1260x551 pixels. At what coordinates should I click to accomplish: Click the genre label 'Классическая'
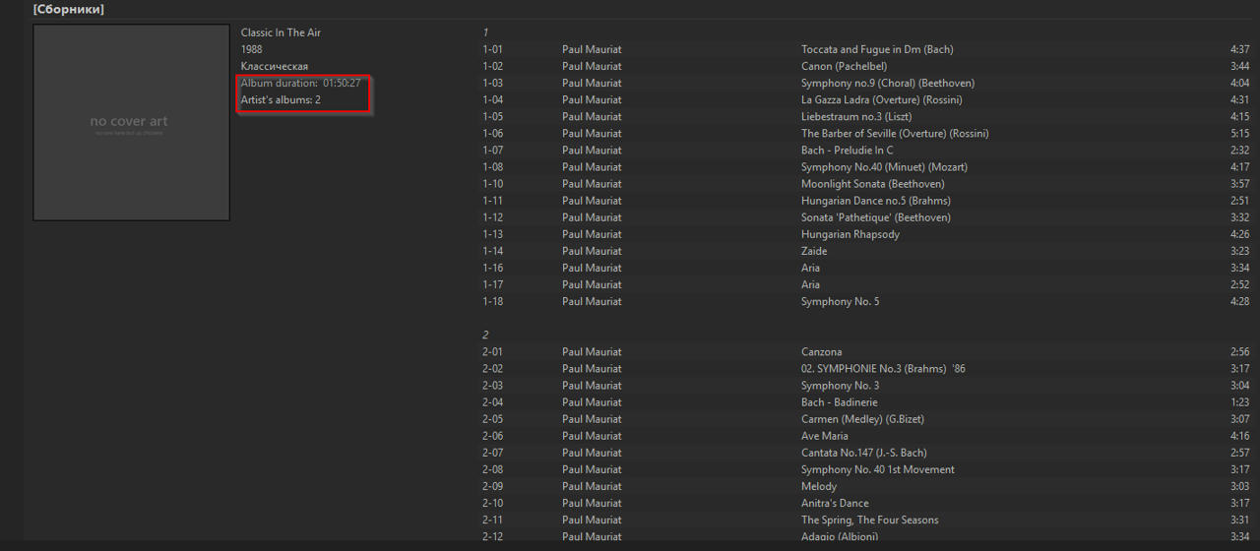coord(275,66)
